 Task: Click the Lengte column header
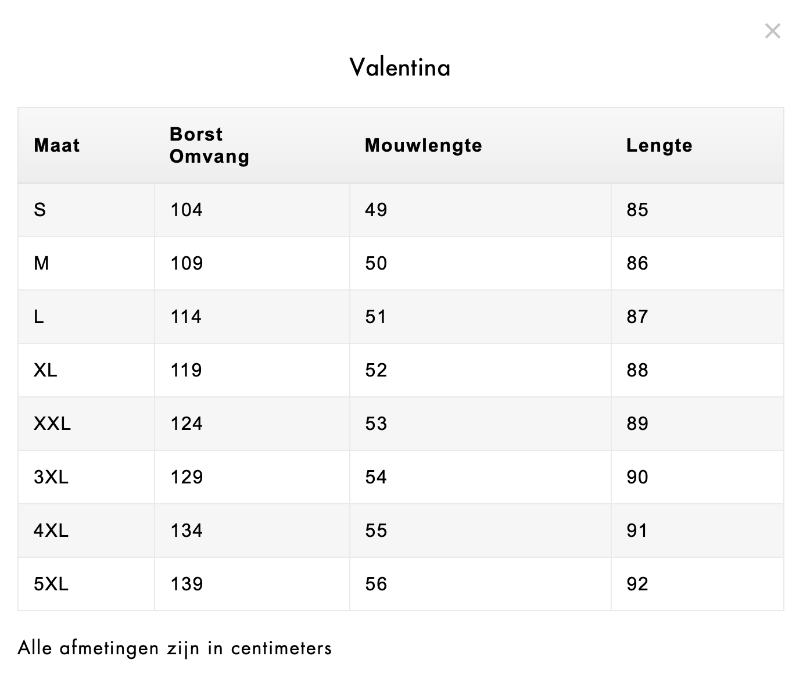(x=659, y=145)
